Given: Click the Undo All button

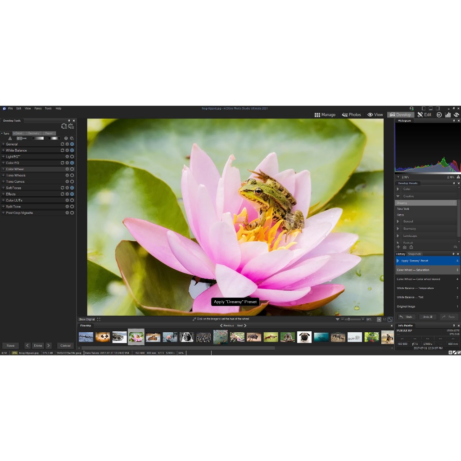Looking at the screenshot, I should pyautogui.click(x=427, y=317).
